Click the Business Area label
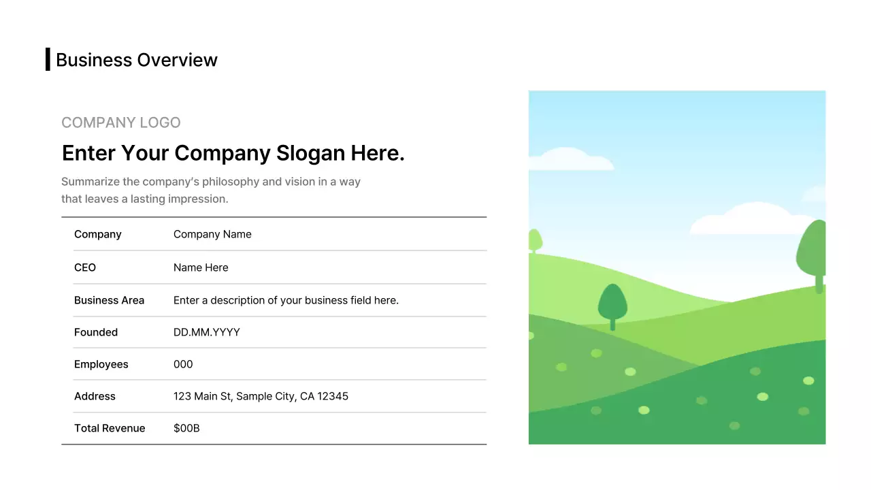The image size is (871, 490). pyautogui.click(x=109, y=300)
